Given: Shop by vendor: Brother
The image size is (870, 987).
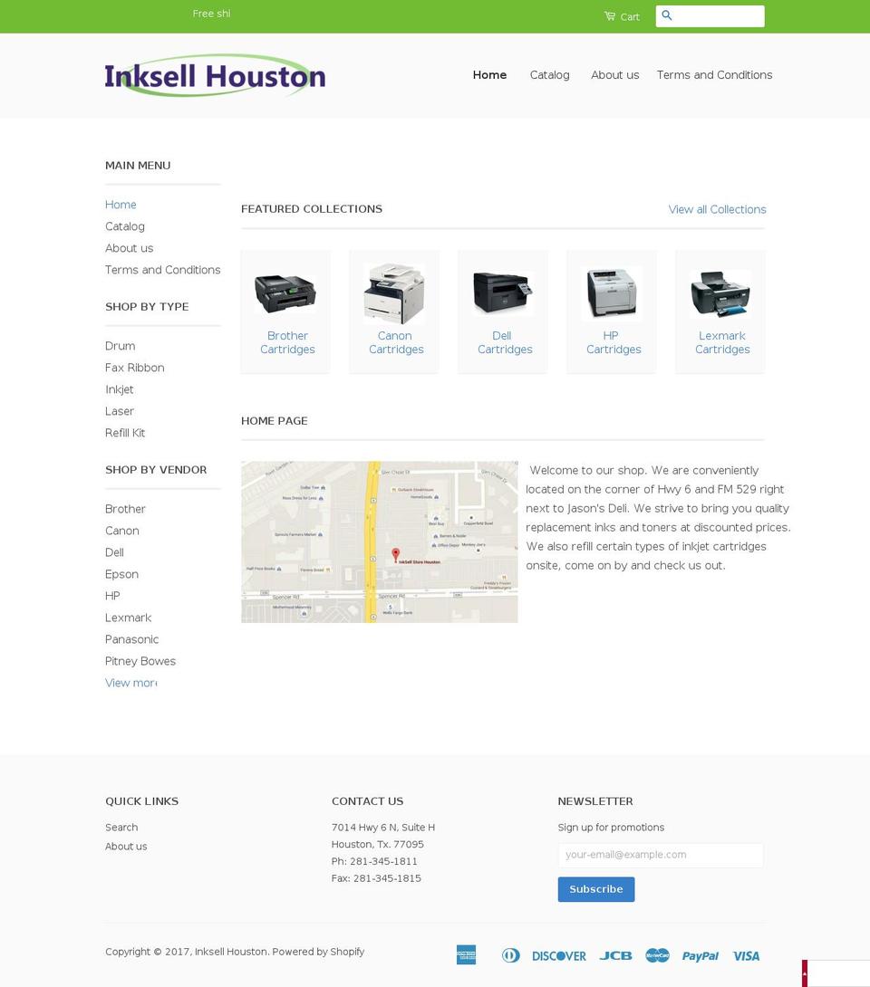Looking at the screenshot, I should pos(125,509).
